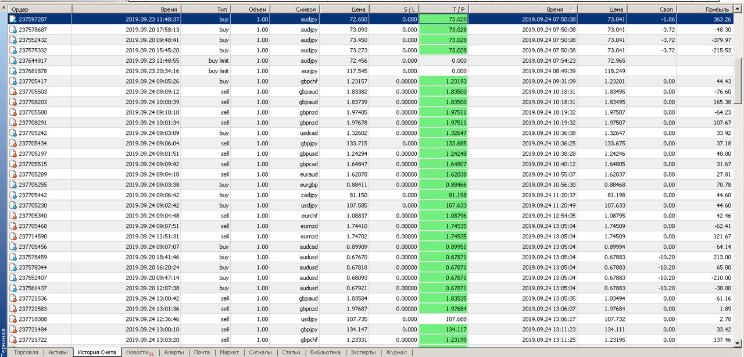The width and height of the screenshot is (744, 357).
Task: Click the buy order icon for 237705255
Action: click(x=13, y=184)
